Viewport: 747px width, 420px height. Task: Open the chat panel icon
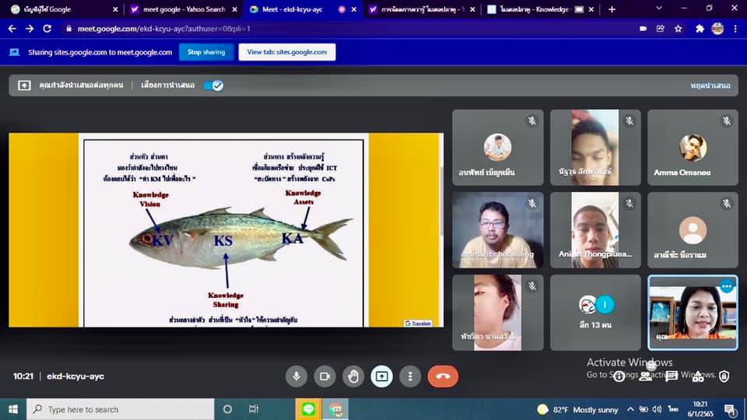tap(672, 376)
